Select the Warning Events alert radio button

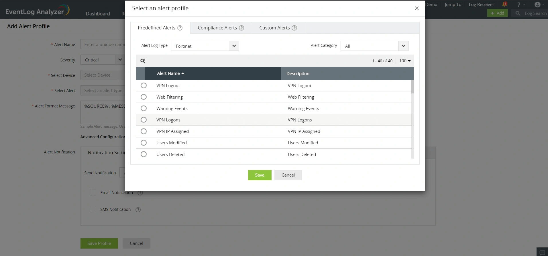pos(144,108)
